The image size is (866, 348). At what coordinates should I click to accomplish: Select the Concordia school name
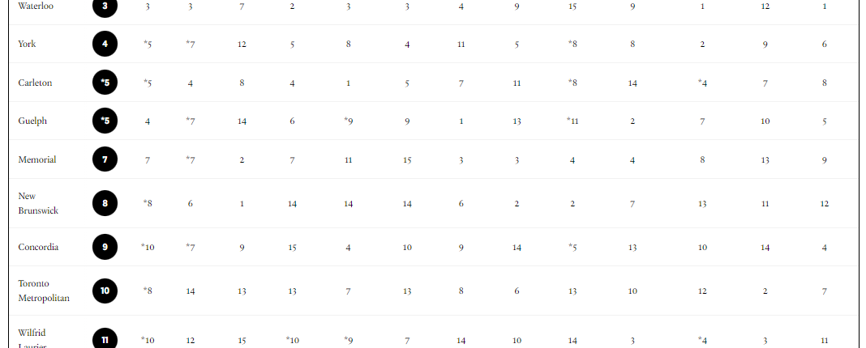[38, 247]
